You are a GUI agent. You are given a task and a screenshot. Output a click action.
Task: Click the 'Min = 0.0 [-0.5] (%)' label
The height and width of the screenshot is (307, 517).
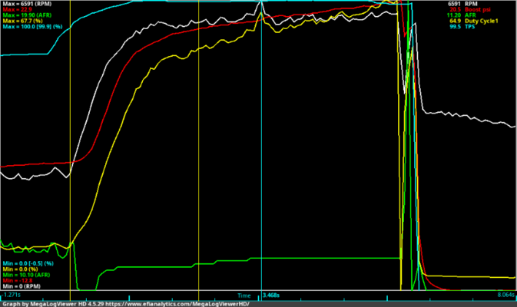tap(28, 263)
